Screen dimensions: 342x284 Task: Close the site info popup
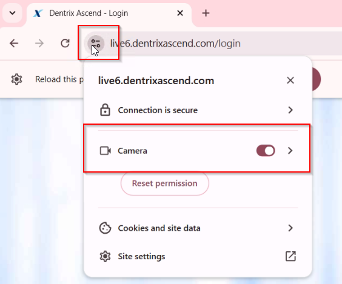(290, 81)
